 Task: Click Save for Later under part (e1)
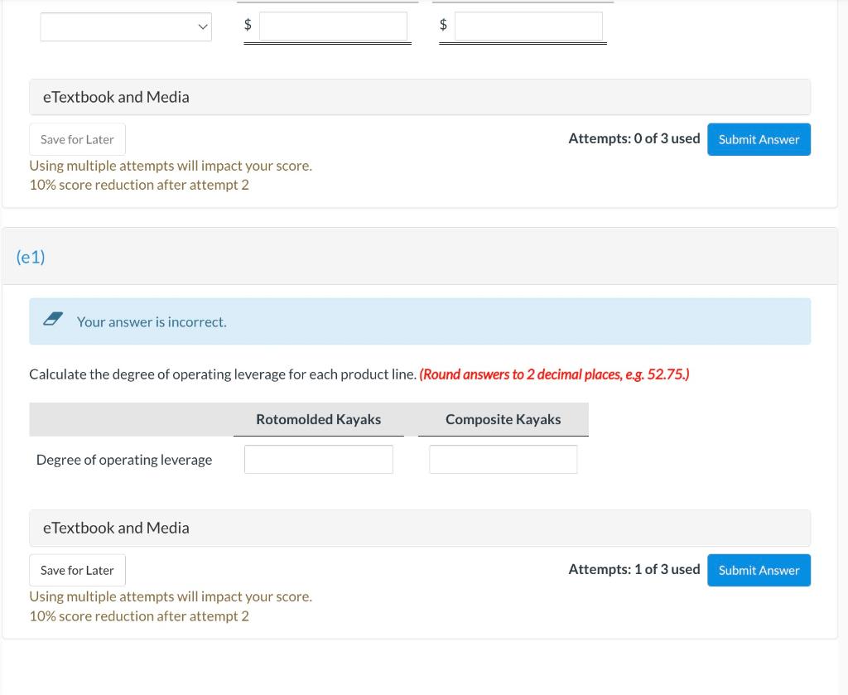pos(77,570)
